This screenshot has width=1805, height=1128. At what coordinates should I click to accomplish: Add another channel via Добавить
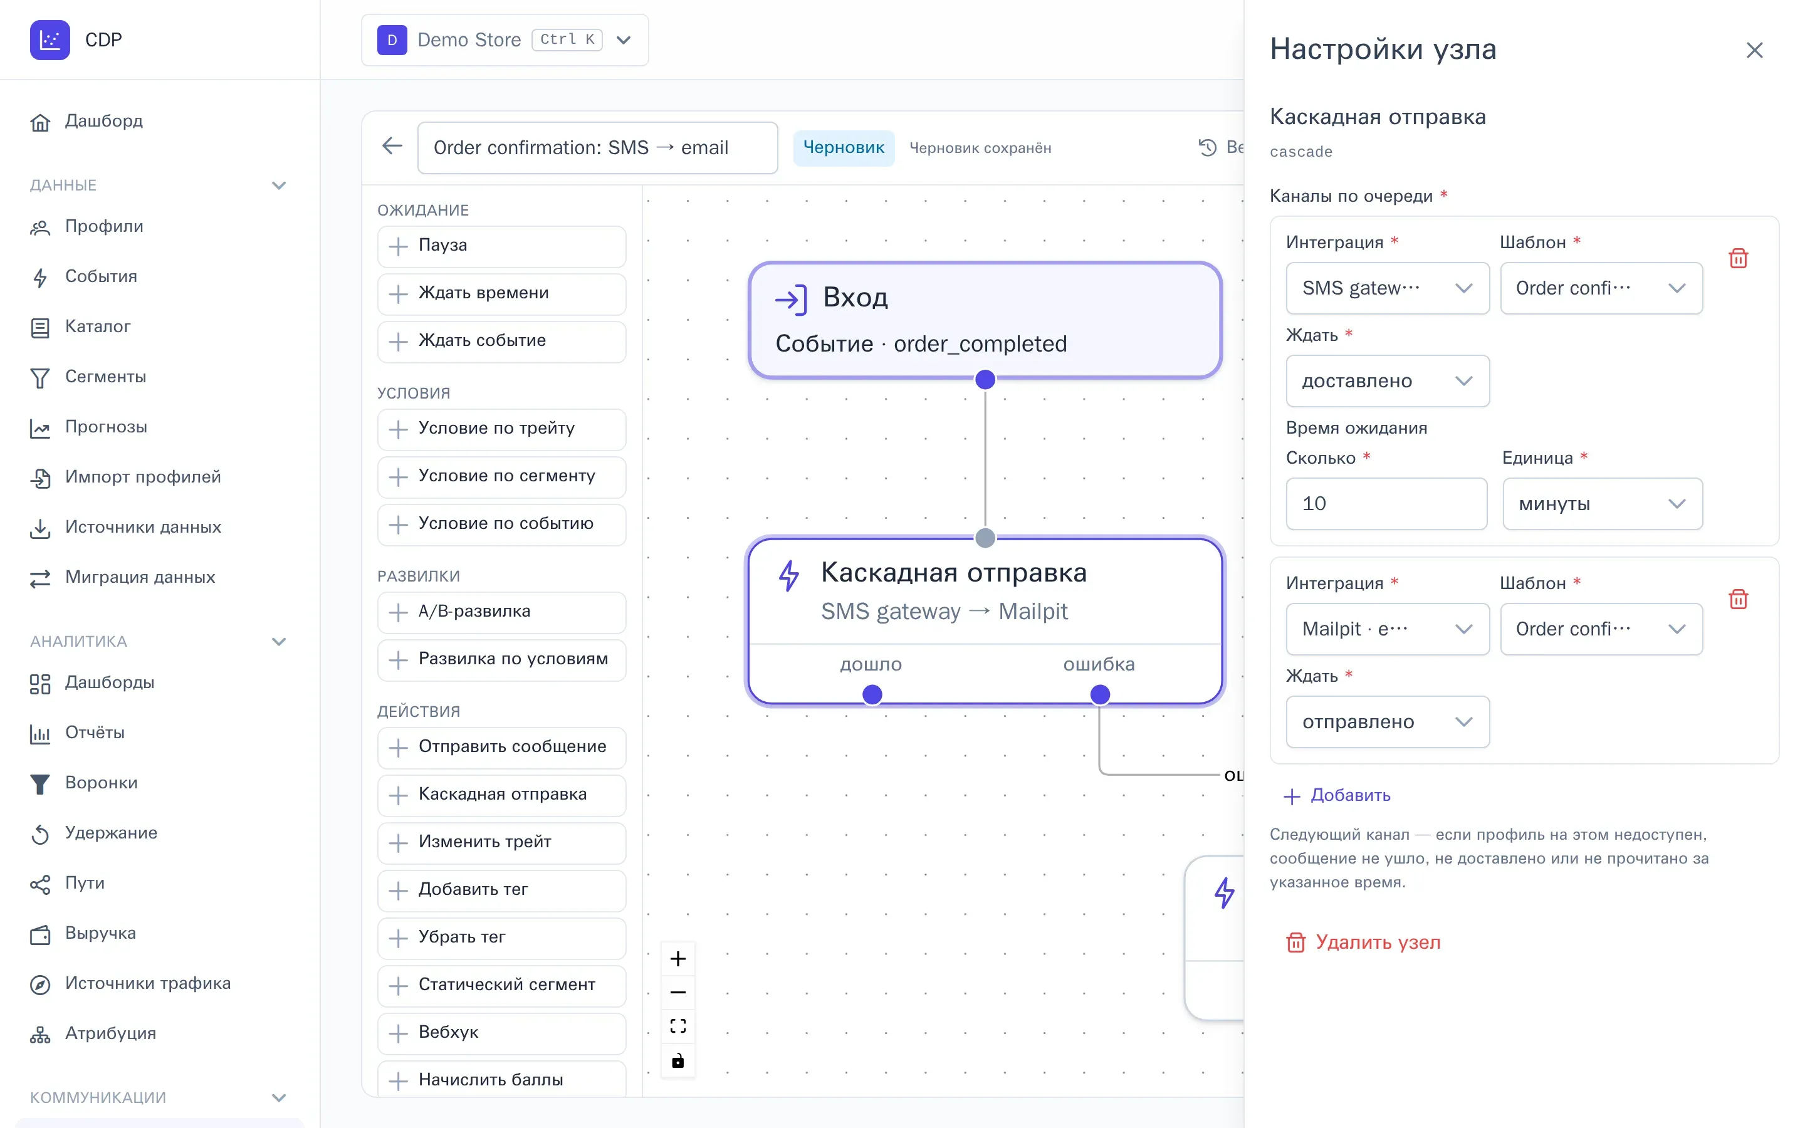1337,795
